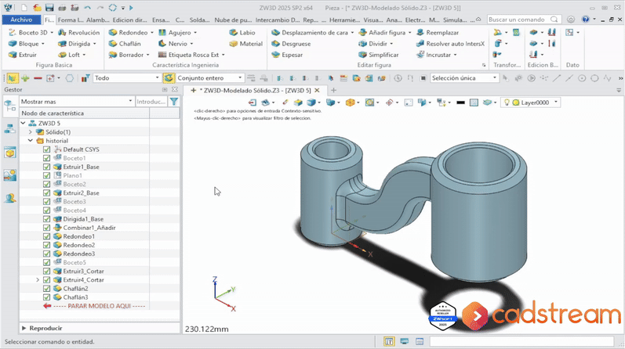Save the file with the floppy icon
The height and width of the screenshot is (349, 625).
[x=49, y=8]
